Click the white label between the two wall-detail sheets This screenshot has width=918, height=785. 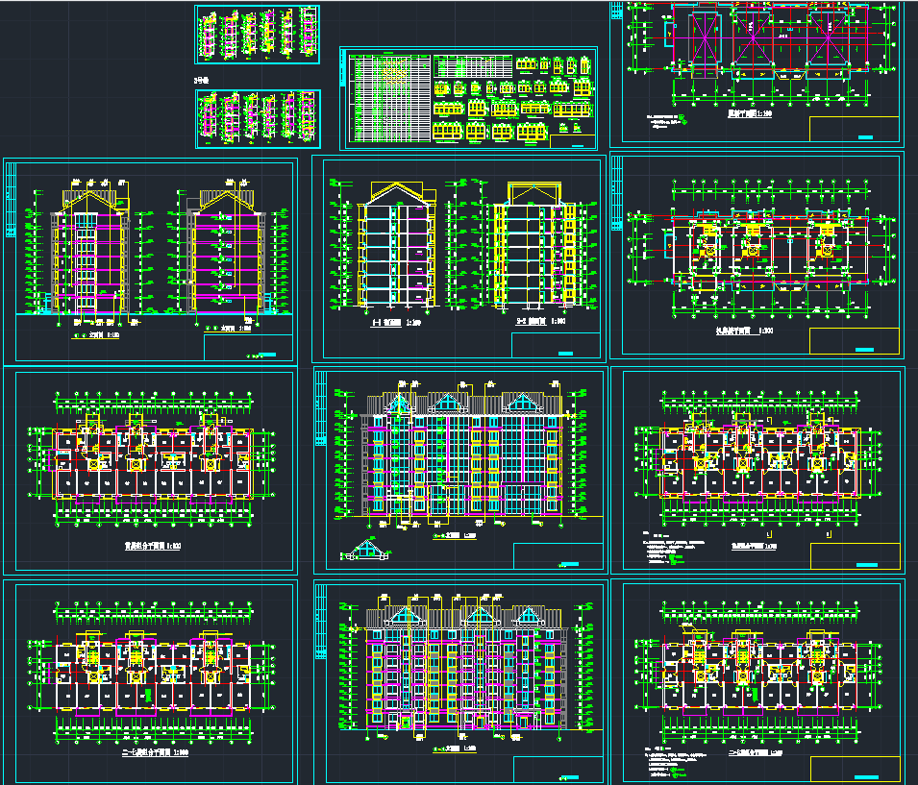[202, 80]
